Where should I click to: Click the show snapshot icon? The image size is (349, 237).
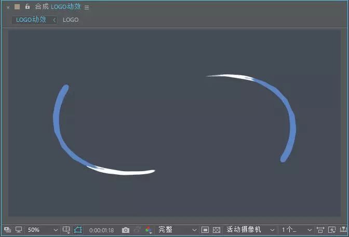click(137, 230)
